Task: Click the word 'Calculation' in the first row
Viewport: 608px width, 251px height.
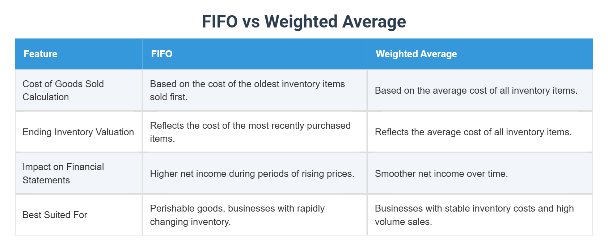Action: [x=46, y=97]
